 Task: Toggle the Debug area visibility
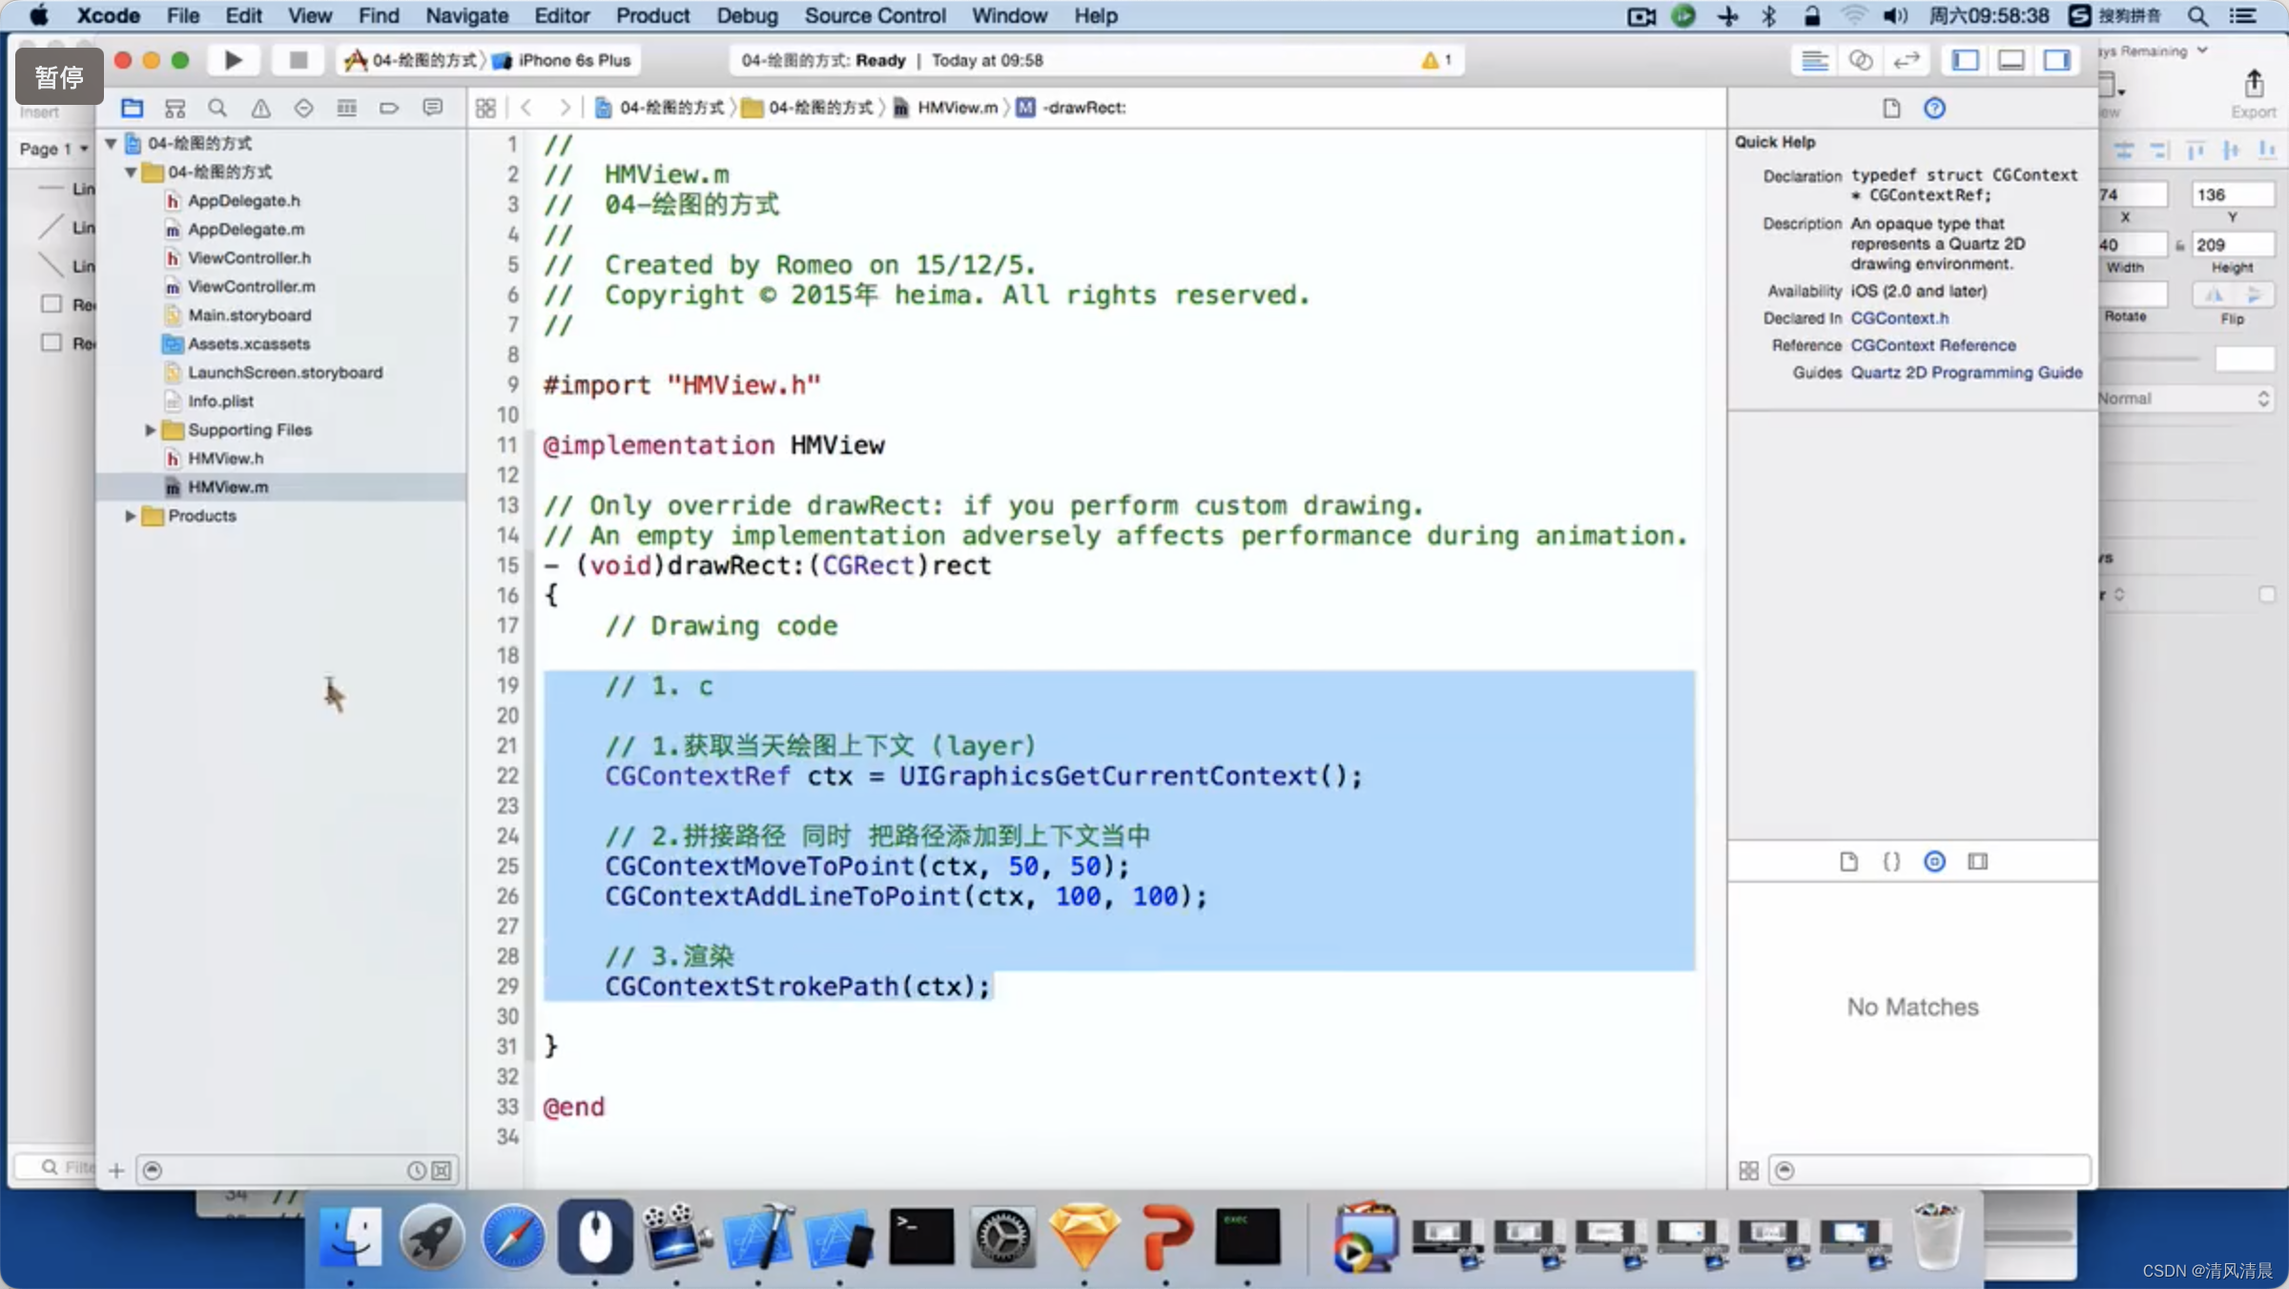coord(2011,60)
